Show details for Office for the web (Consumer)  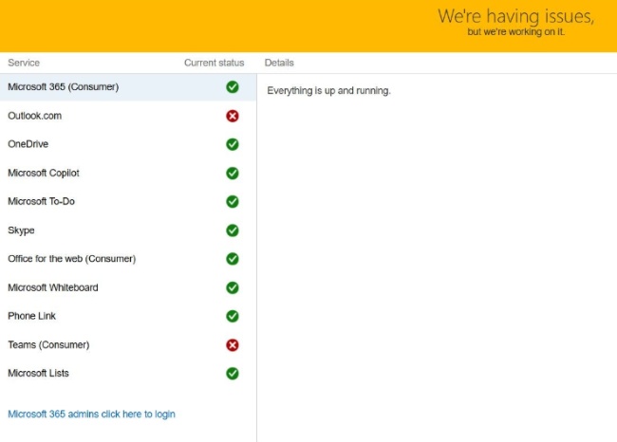pyautogui.click(x=72, y=259)
